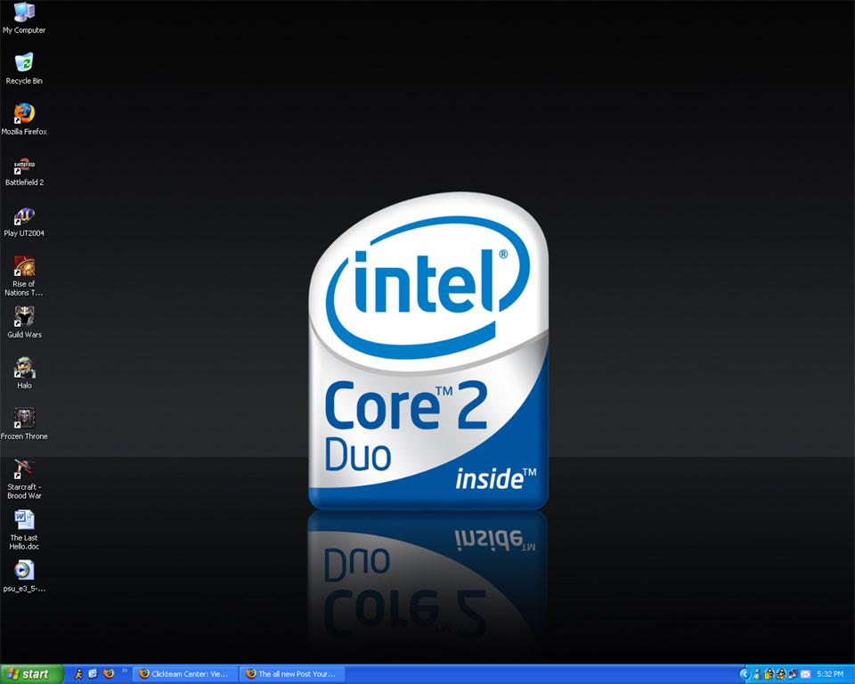Select the Battlefield 2 shortcut
This screenshot has width=855, height=684.
(24, 171)
